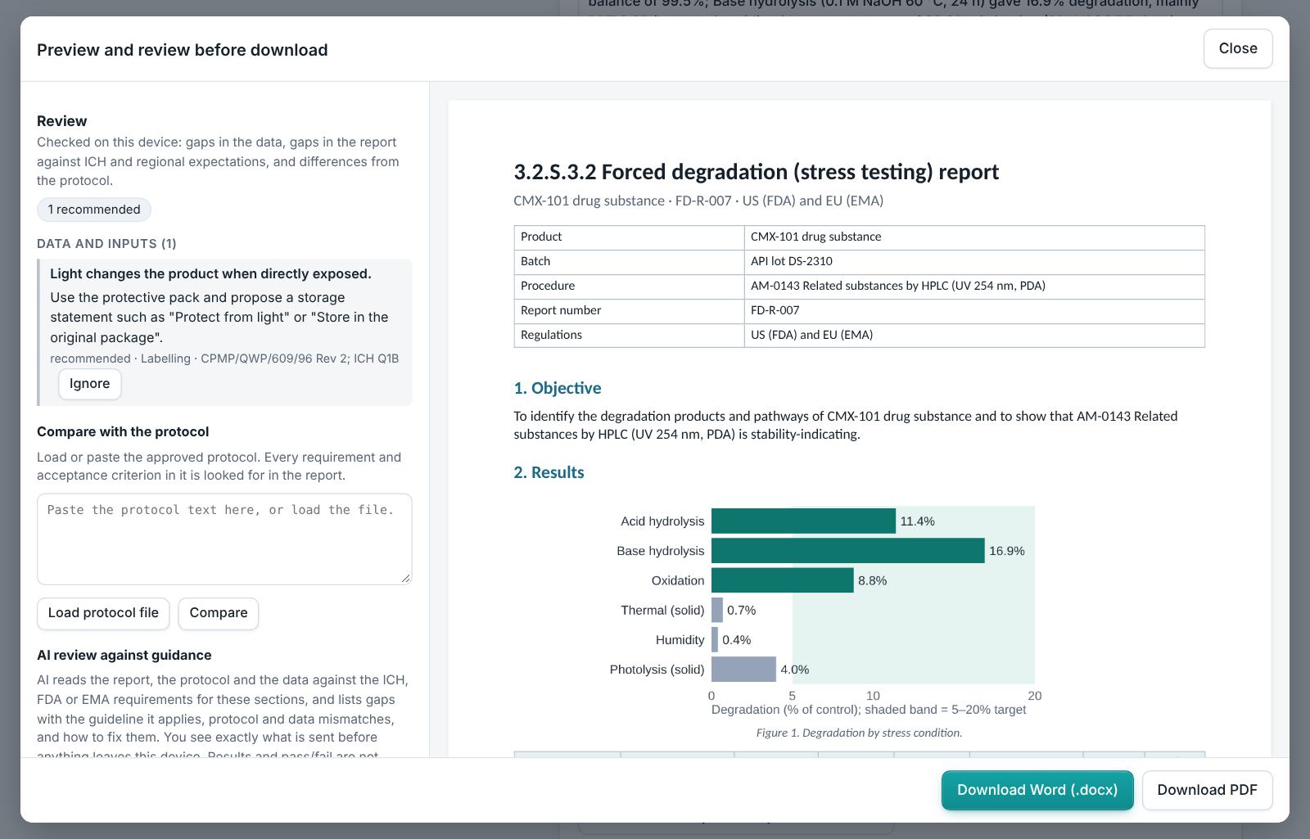Click the 'Light changes the product' finding title

210,273
